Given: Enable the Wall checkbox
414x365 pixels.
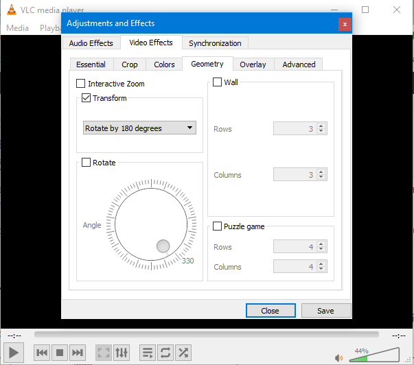Looking at the screenshot, I should pos(217,82).
